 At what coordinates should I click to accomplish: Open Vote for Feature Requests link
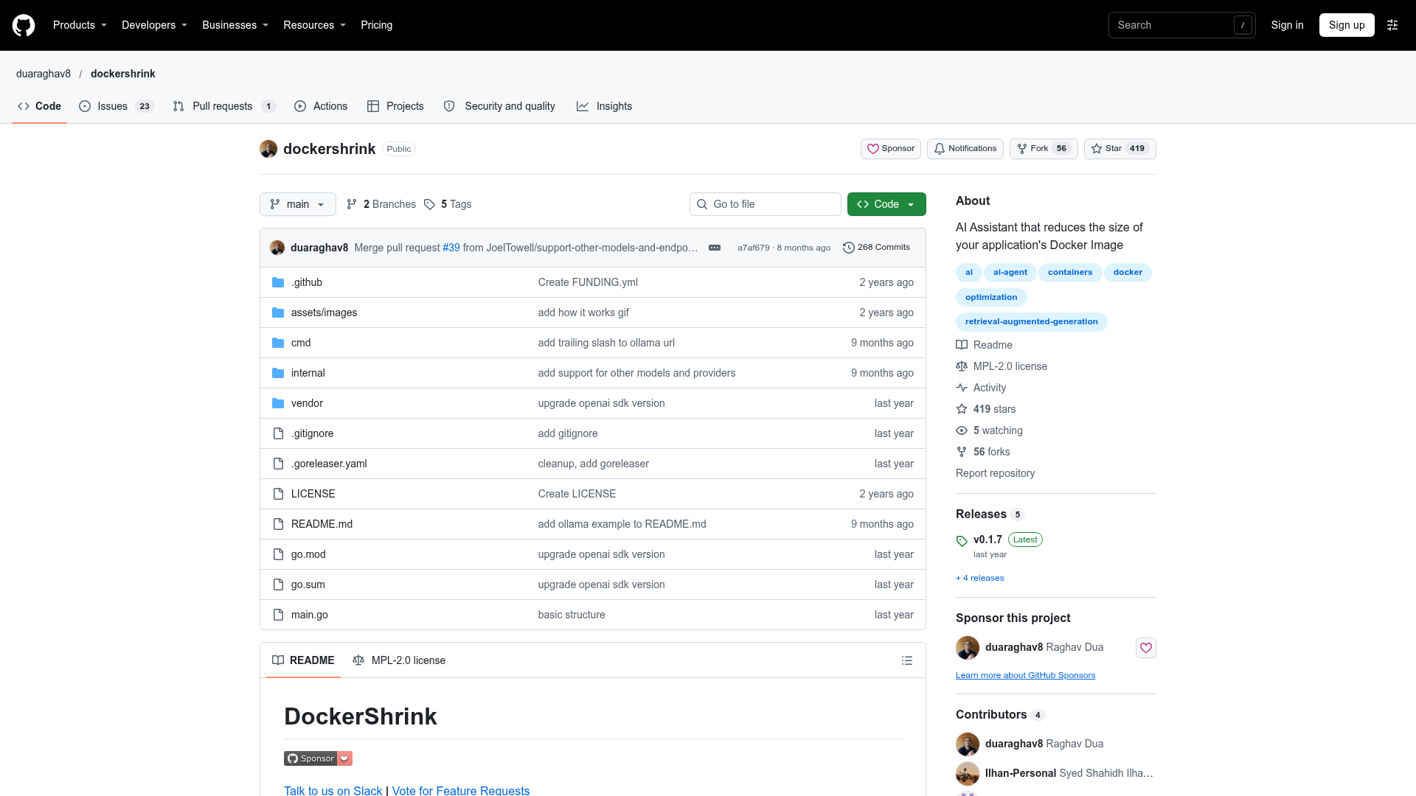[x=461, y=790]
